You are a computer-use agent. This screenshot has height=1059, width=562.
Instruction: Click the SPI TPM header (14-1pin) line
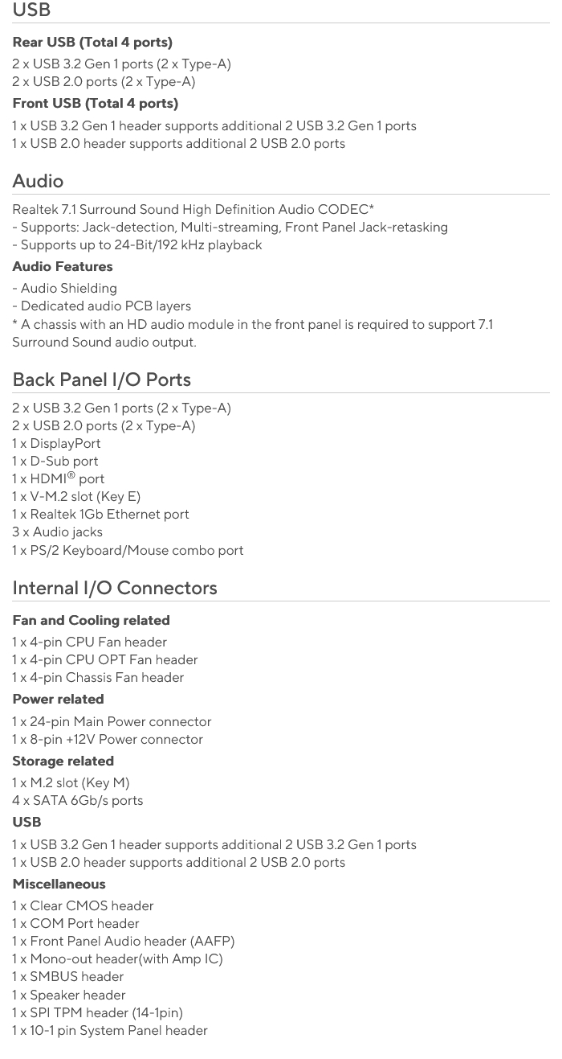pos(97,1012)
